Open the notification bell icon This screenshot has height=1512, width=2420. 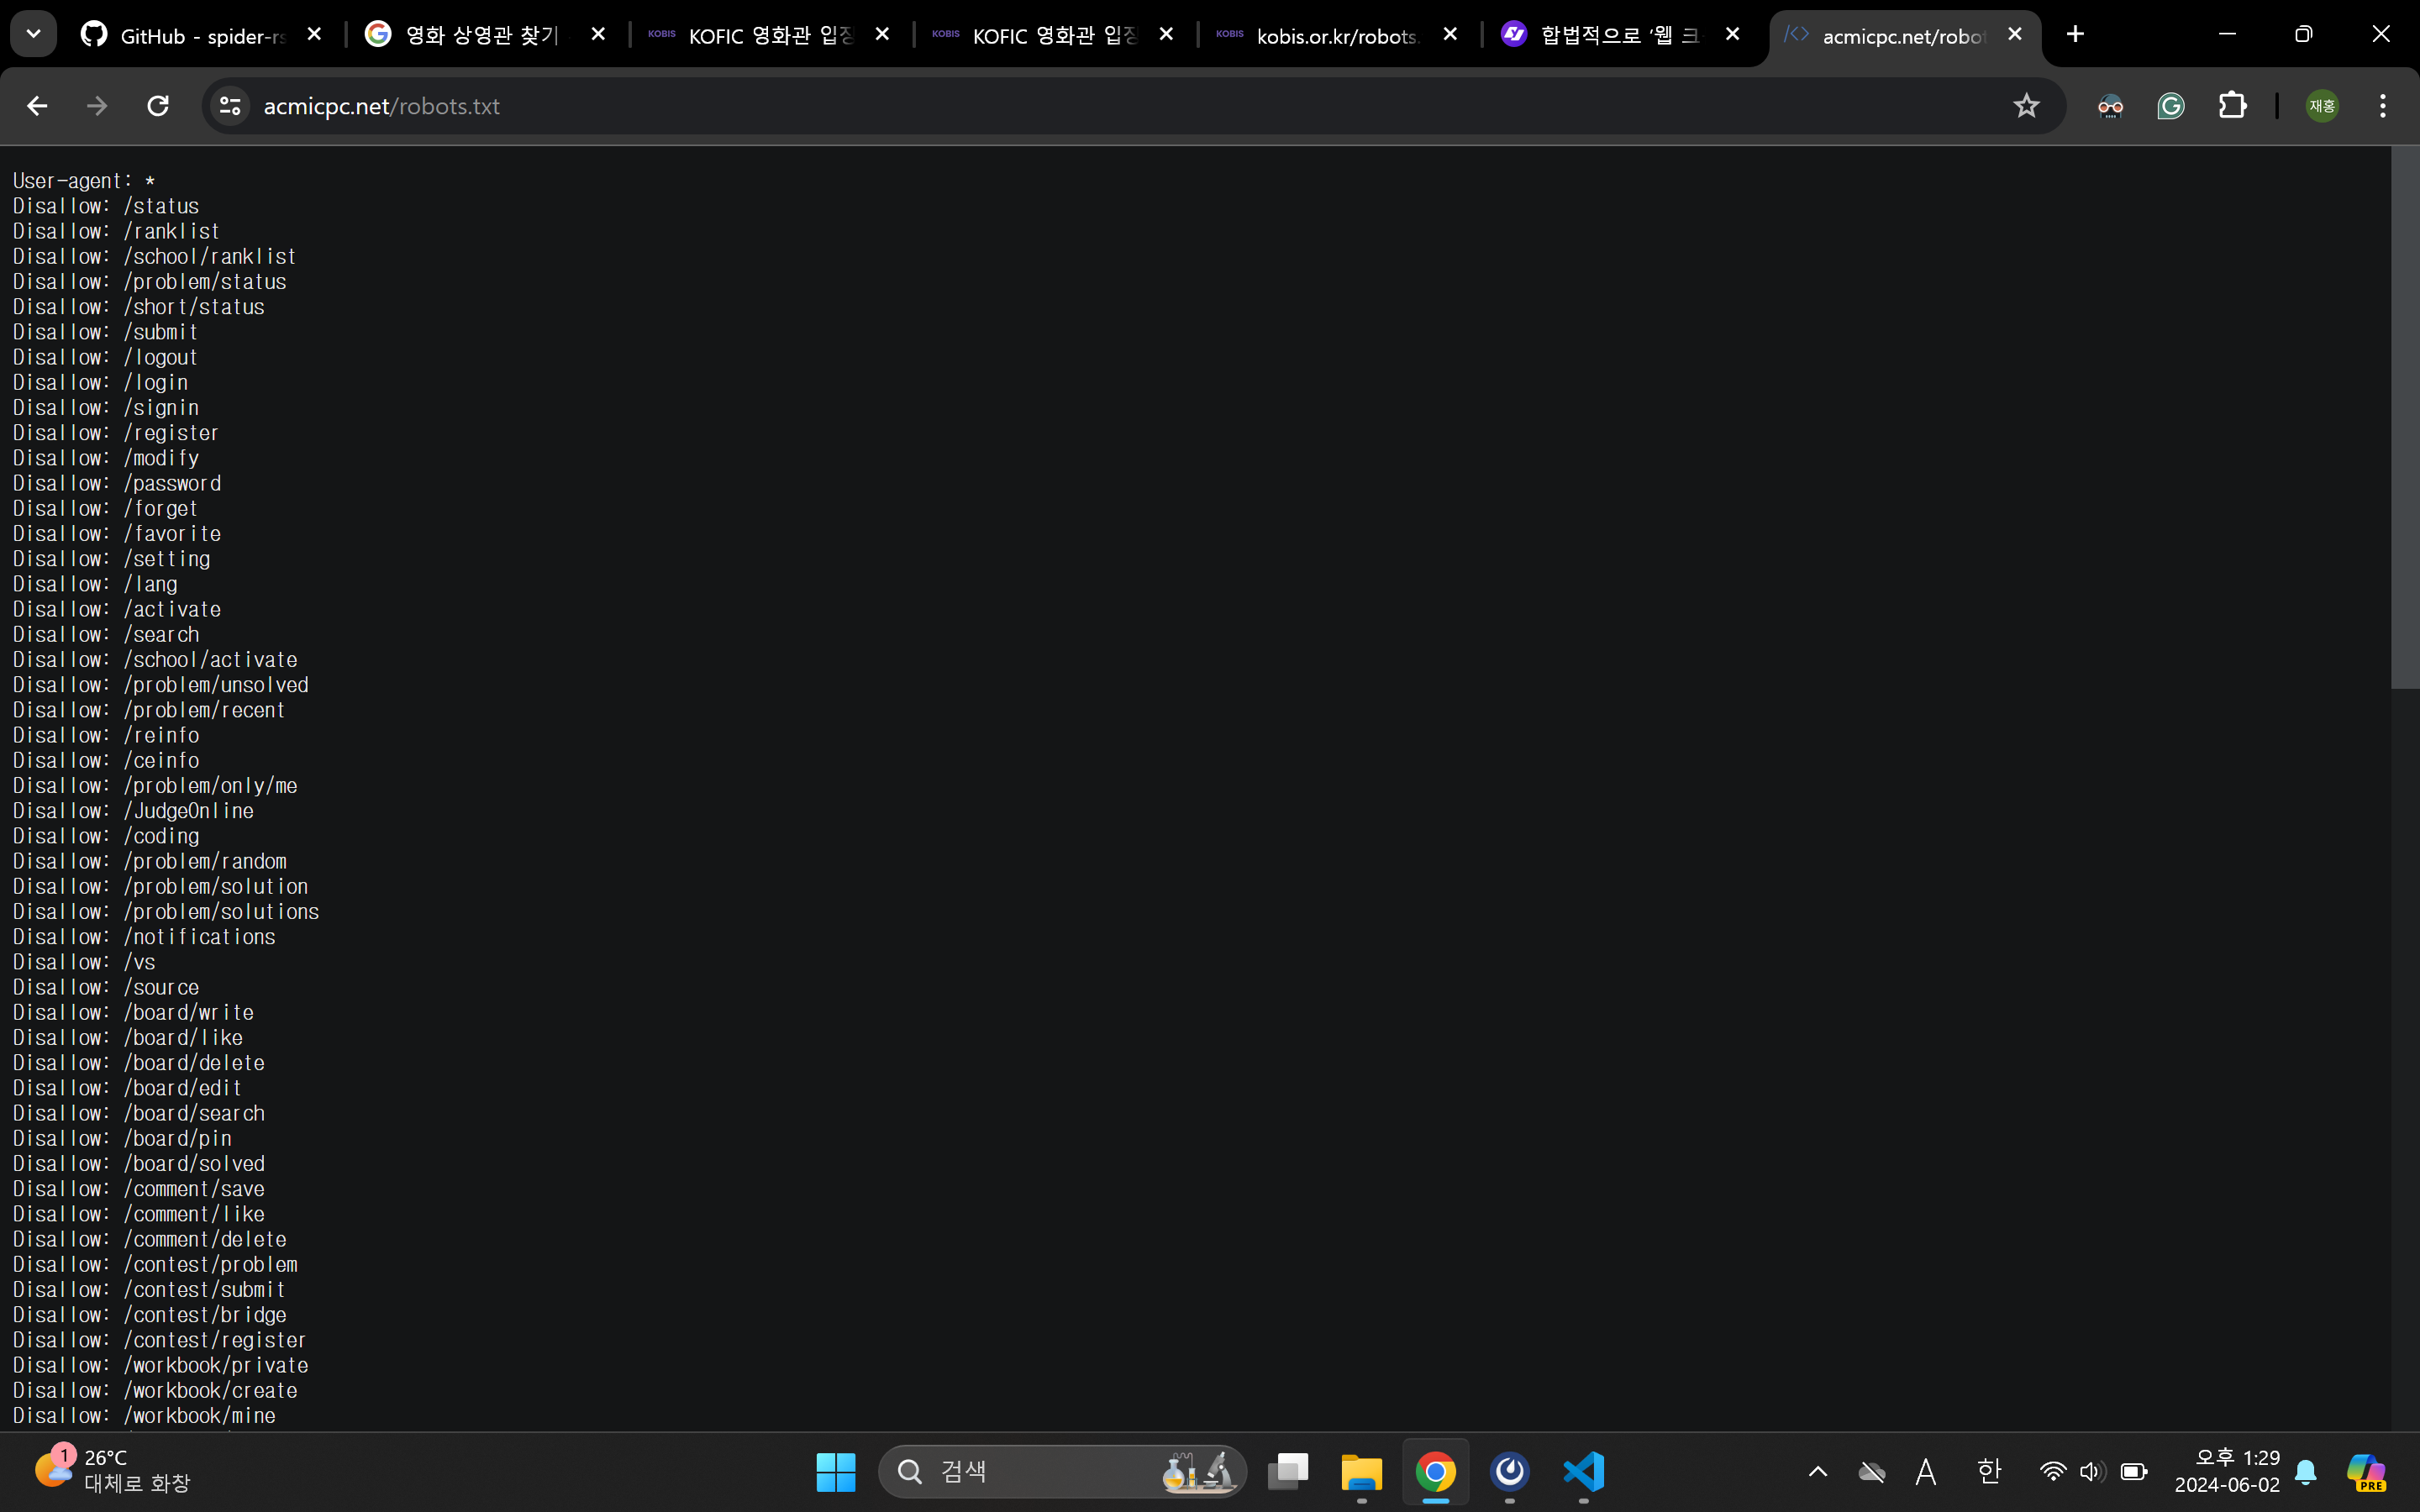coord(2306,1471)
